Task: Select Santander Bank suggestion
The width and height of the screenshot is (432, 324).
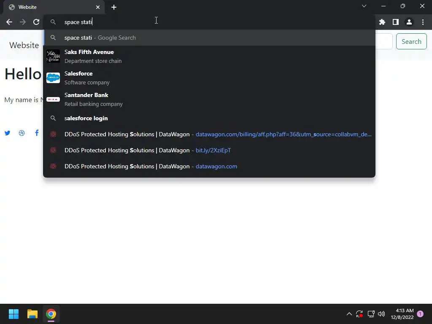Action: click(209, 99)
